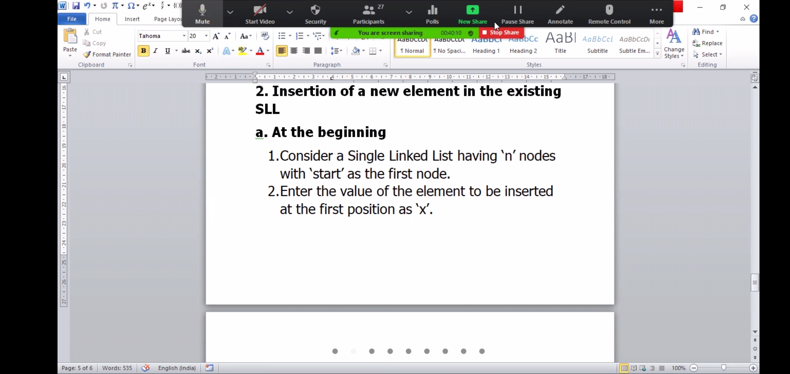
Task: Click the zoom level slider handle
Action: coord(723,368)
